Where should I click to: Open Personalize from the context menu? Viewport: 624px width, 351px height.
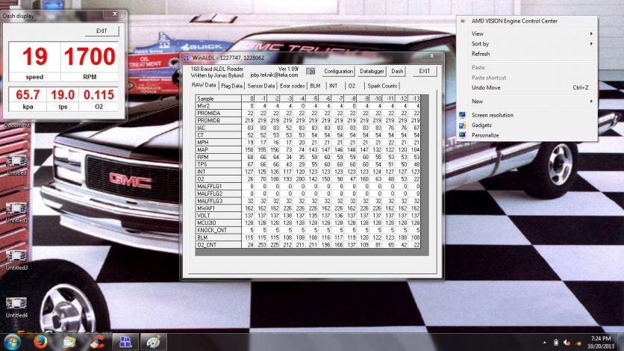coord(526,135)
